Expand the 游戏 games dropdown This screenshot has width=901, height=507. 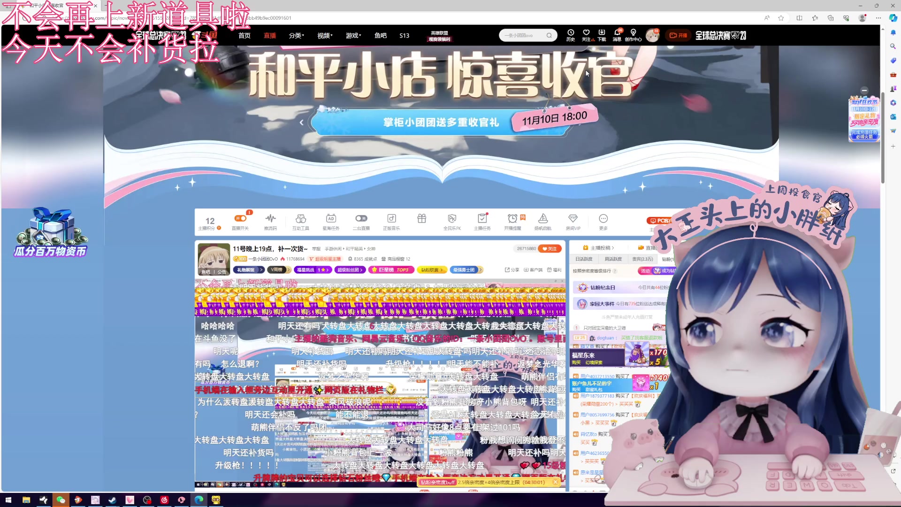[x=353, y=35]
